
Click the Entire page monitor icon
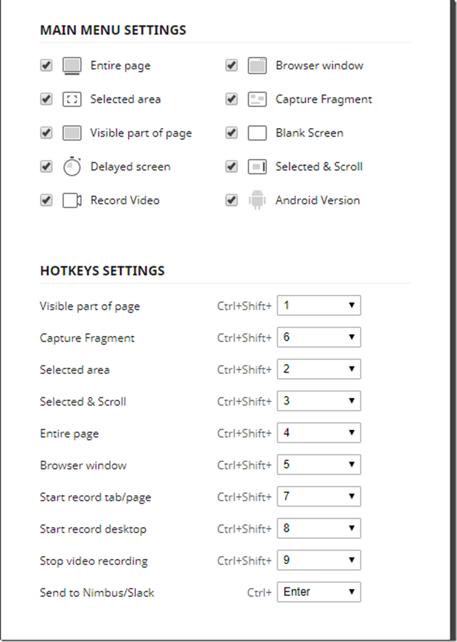tap(72, 66)
